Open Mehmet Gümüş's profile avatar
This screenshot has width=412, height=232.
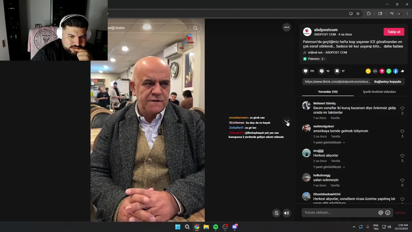tap(306, 106)
